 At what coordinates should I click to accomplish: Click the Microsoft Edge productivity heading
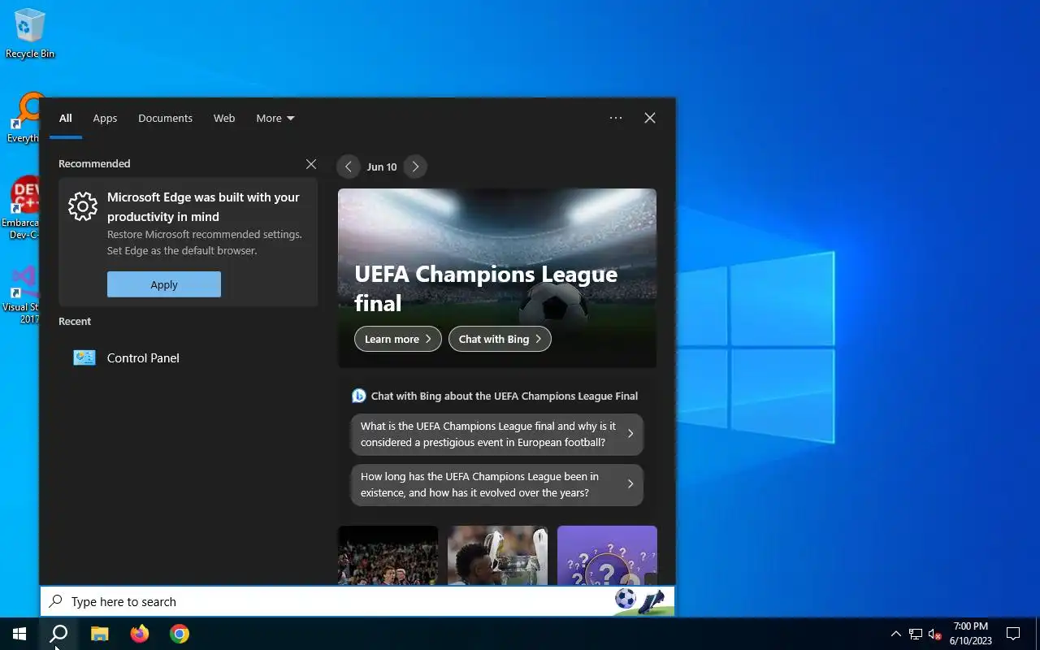pyautogui.click(x=203, y=206)
